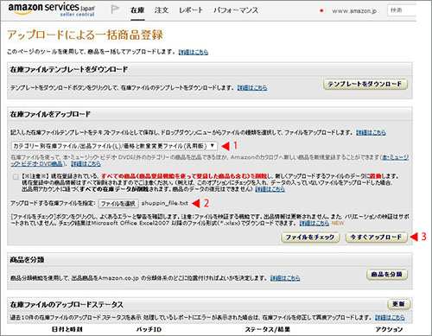The width and height of the screenshot is (432, 336).
Task: Follow the 詳細はこちら link below the page title
Action: tap(194, 52)
